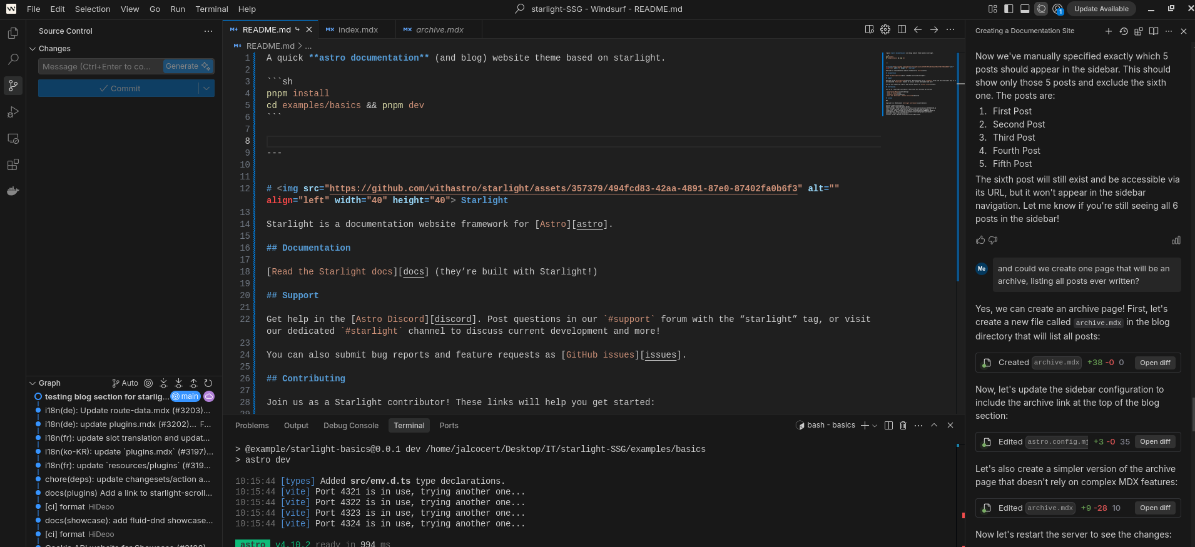1195x547 pixels.
Task: Open the Explorer view in activity bar
Action: click(13, 33)
